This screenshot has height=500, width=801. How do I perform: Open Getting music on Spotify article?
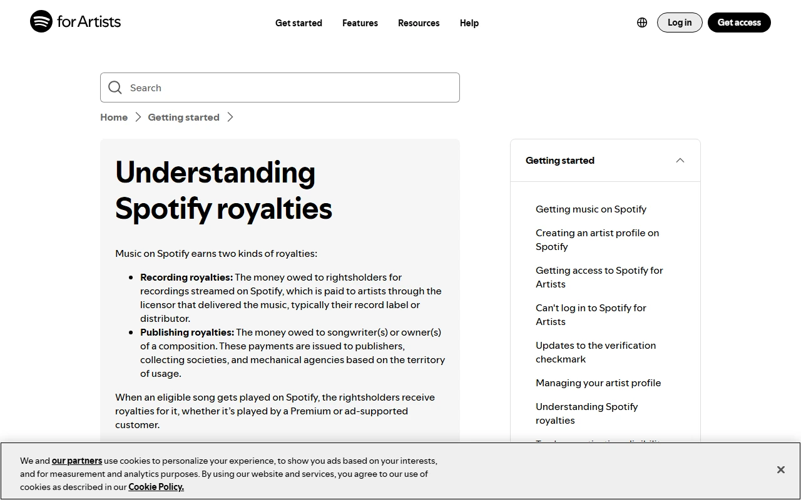pos(591,209)
